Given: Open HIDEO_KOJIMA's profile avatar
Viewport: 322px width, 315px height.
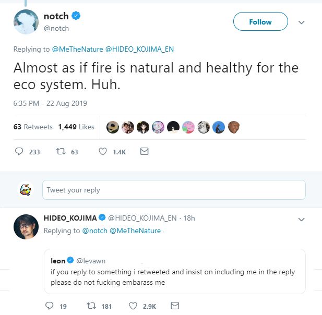Looking at the screenshot, I should [26, 227].
